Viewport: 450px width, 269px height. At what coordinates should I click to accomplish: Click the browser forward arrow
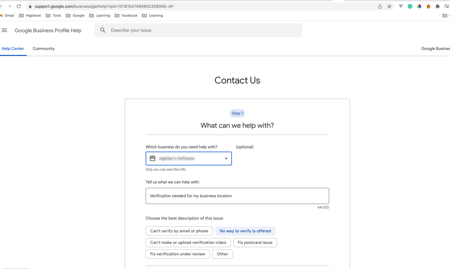point(10,6)
